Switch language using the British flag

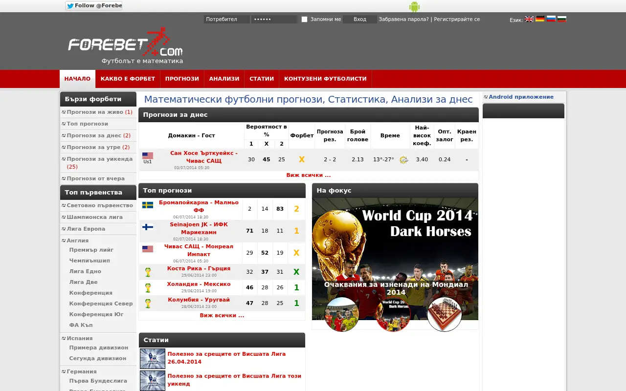pyautogui.click(x=529, y=19)
